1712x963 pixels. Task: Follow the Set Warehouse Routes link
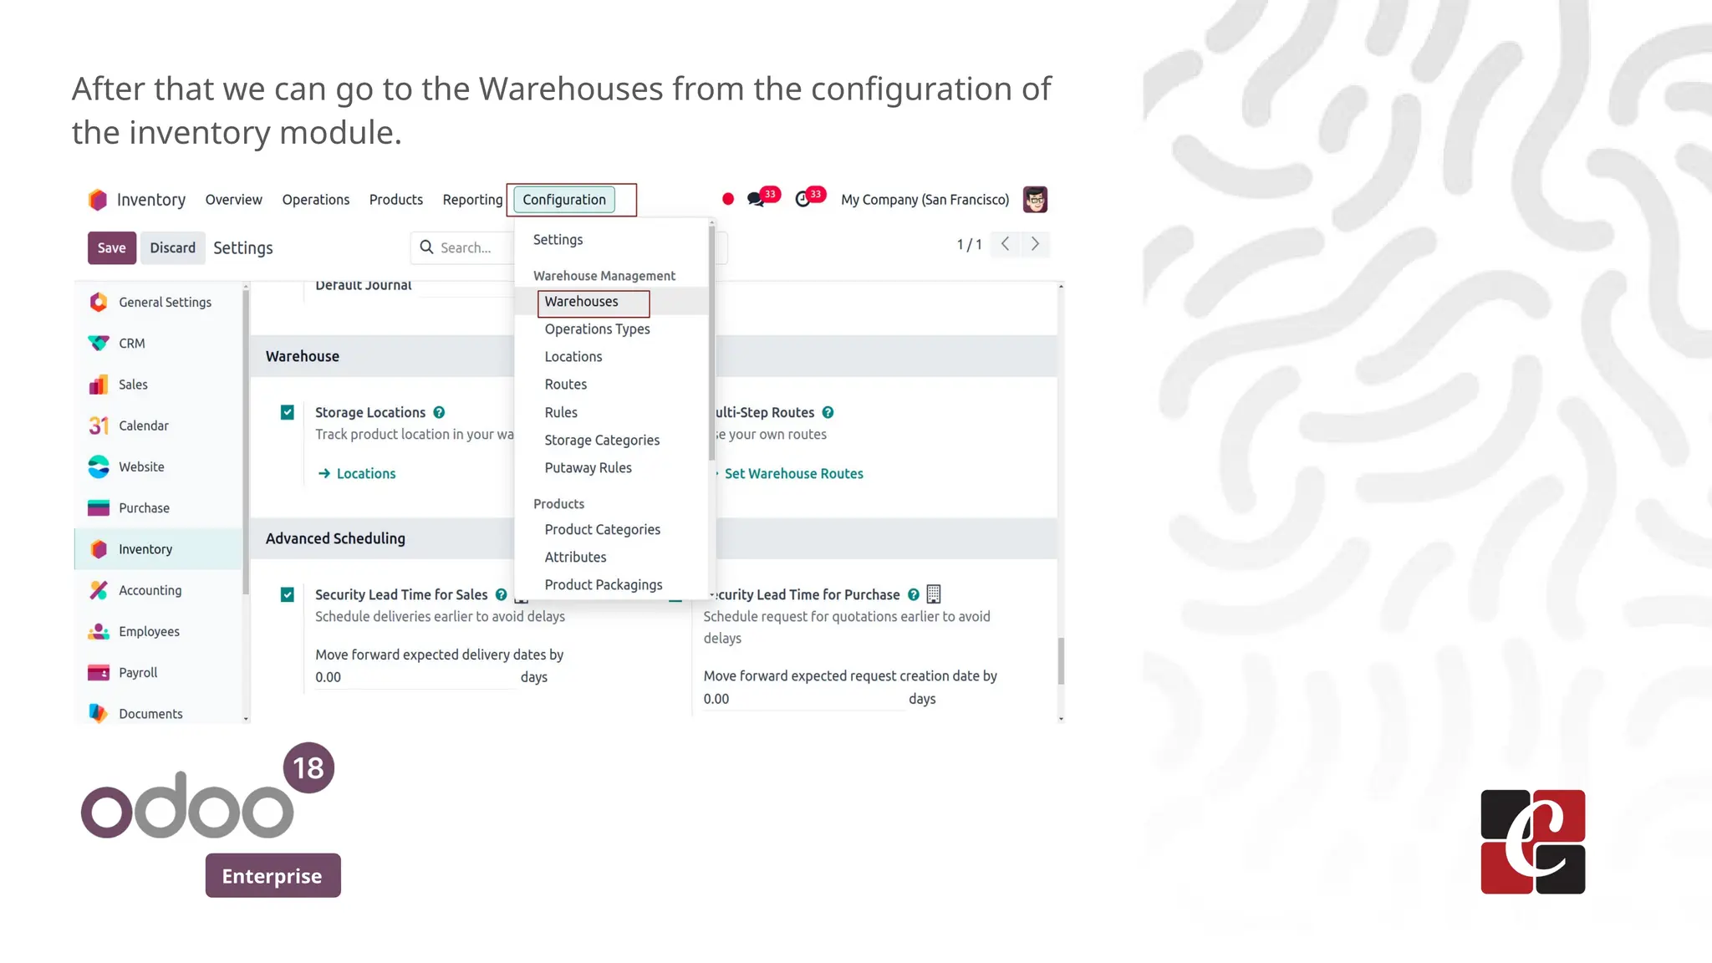793,473
